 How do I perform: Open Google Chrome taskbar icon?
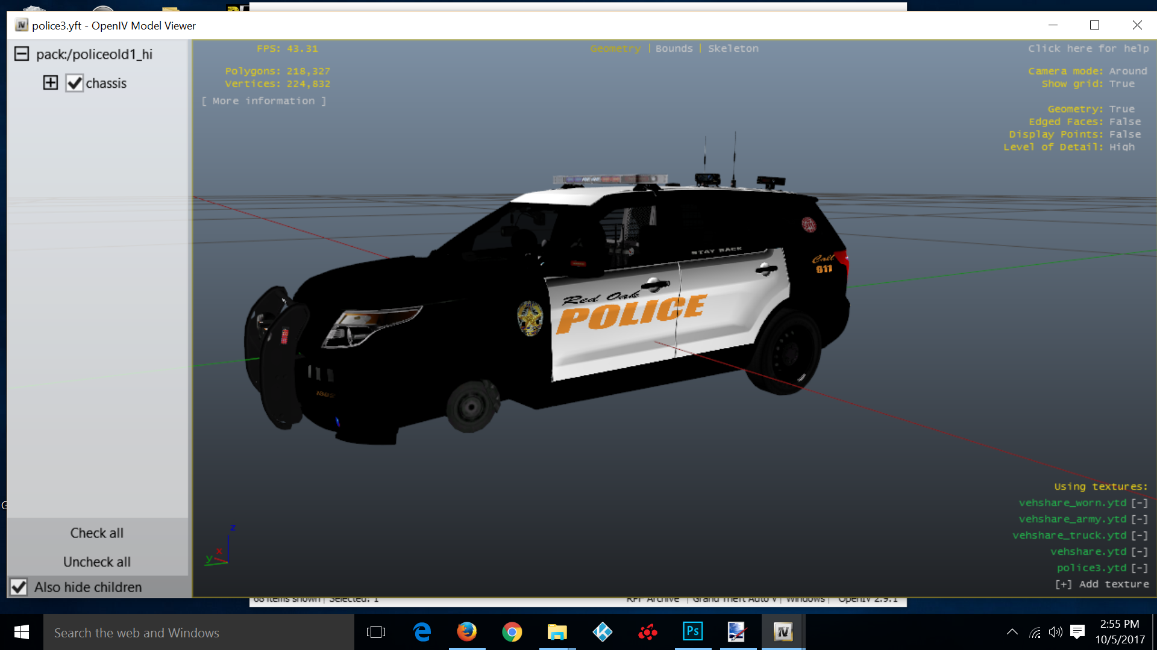coord(512,632)
